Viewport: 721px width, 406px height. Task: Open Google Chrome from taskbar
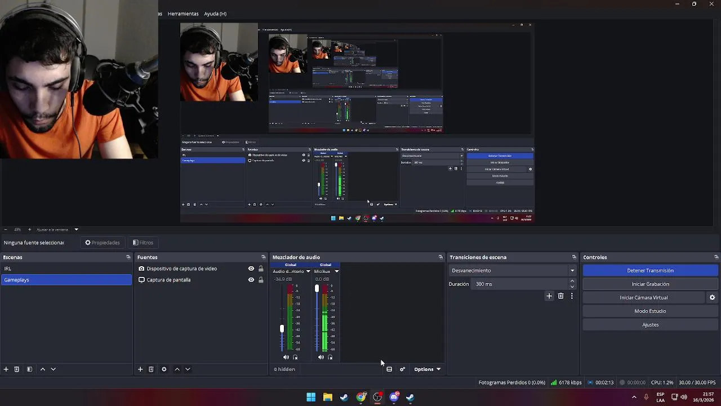click(x=360, y=397)
